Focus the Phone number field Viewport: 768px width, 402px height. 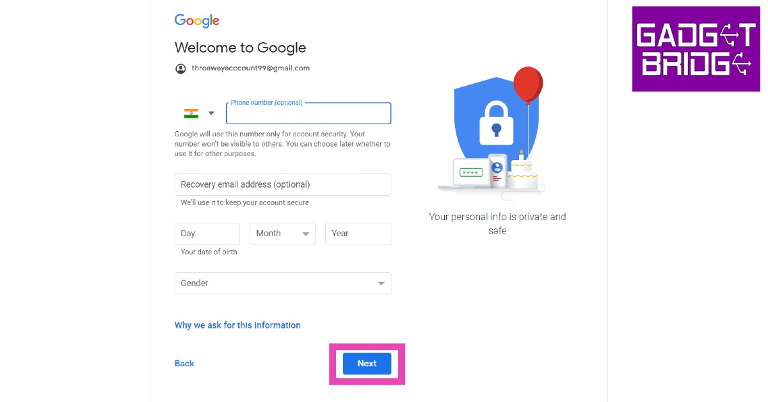pyautogui.click(x=308, y=114)
